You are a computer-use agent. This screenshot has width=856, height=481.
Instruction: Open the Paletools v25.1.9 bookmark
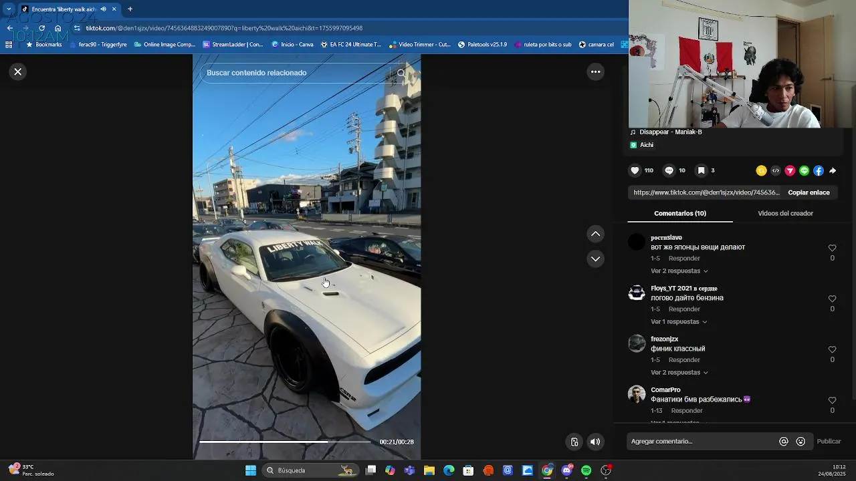pos(482,45)
